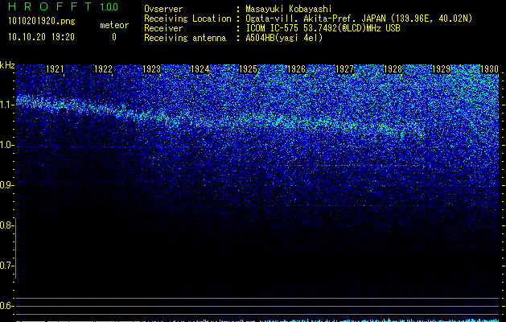Viewport: 506px width, 322px height.
Task: Click the 1928 time marker
Action: coord(393,69)
